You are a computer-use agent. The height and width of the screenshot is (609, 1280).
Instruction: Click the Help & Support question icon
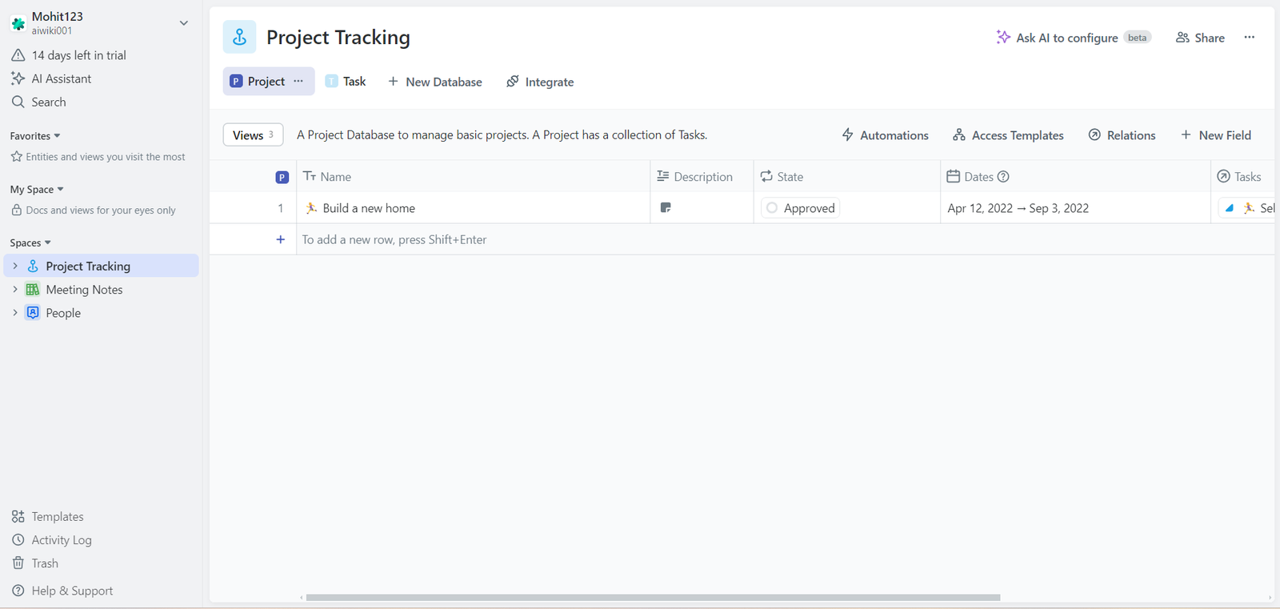(x=18, y=591)
